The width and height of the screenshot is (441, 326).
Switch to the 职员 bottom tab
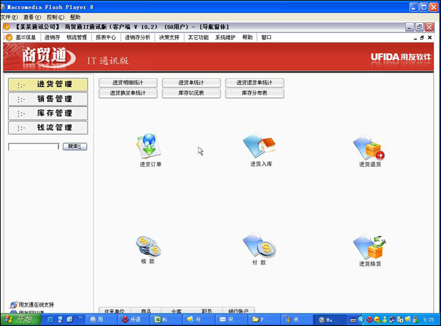point(207,311)
